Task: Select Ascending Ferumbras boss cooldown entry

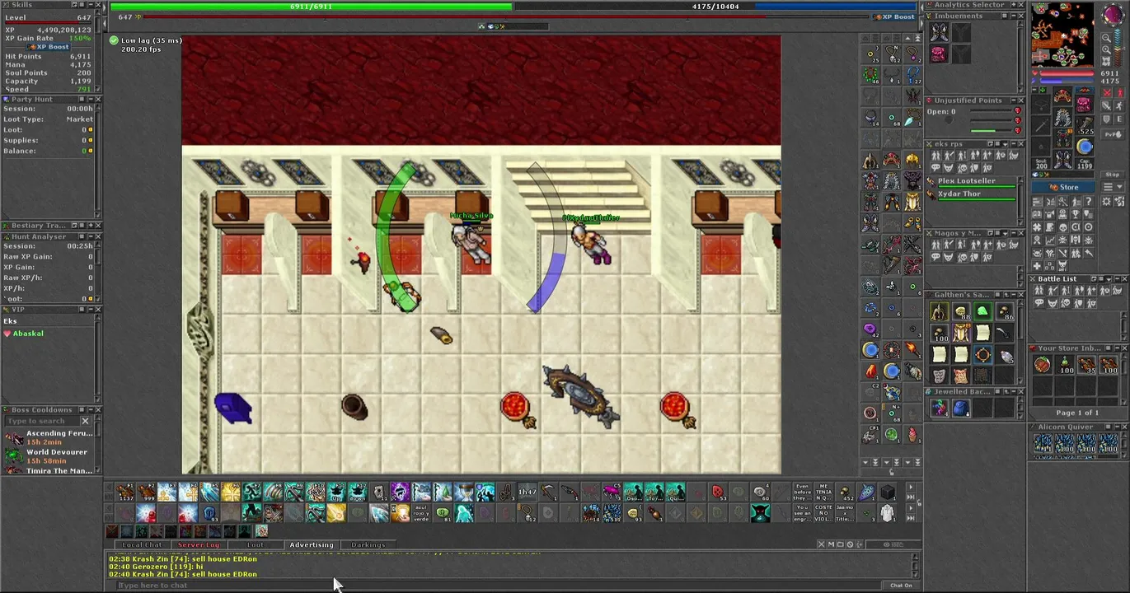Action: pyautogui.click(x=48, y=437)
